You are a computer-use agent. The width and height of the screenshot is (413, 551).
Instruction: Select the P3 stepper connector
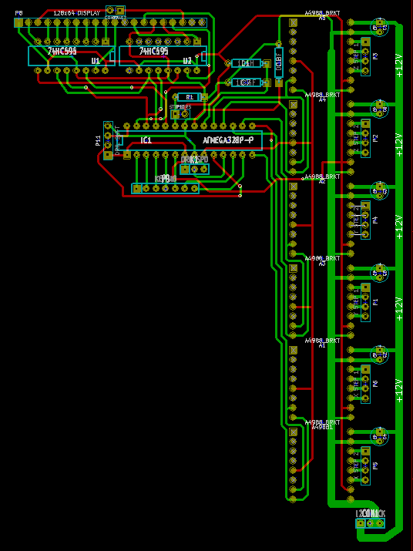click(365, 56)
